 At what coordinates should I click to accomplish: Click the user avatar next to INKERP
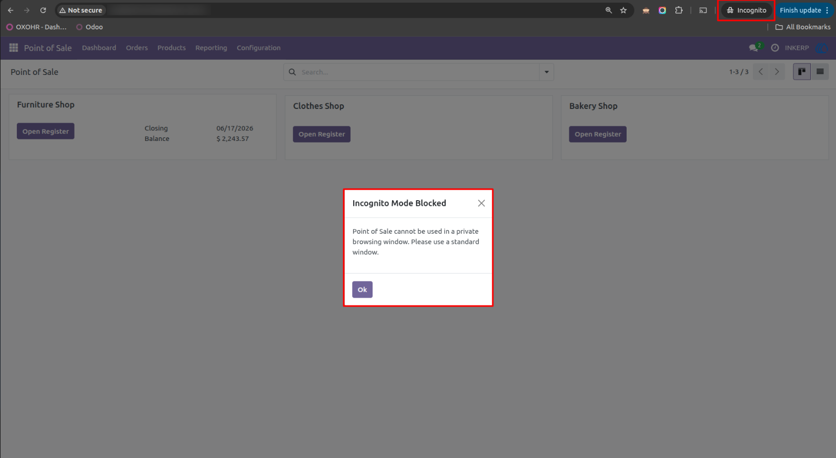(x=821, y=48)
